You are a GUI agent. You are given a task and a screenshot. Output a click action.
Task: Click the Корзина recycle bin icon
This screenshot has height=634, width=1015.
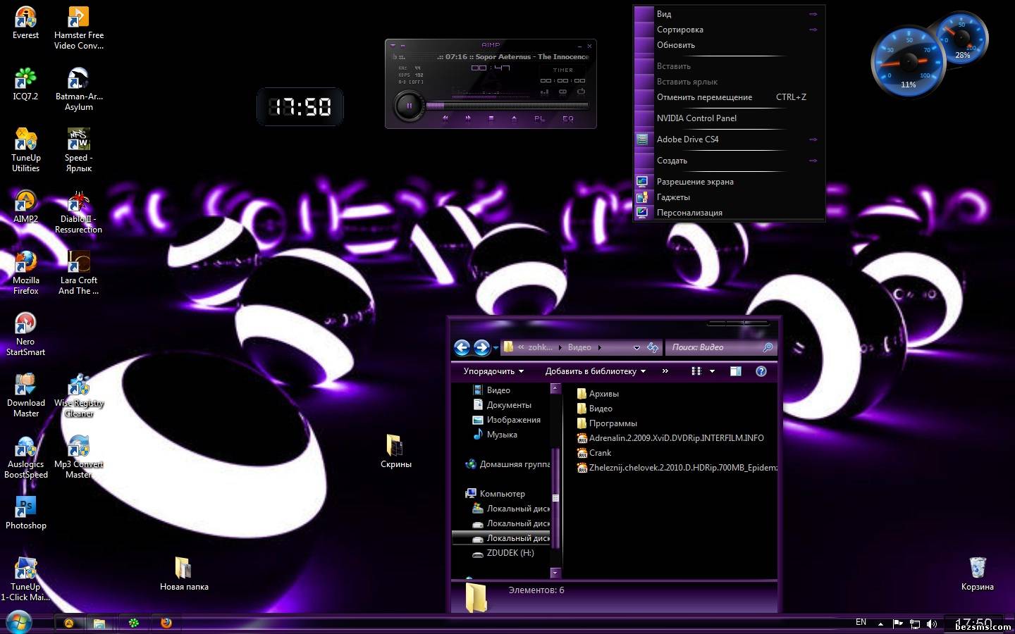tap(977, 572)
